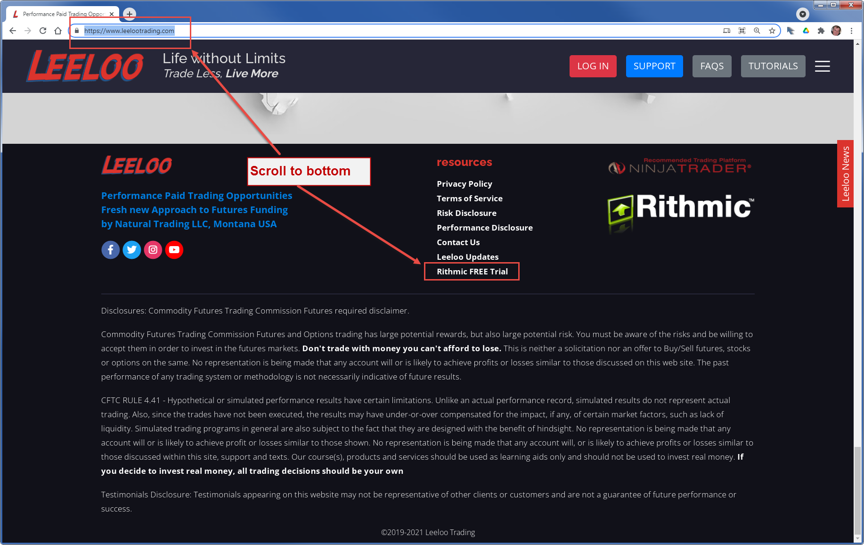Switch to the Performance Paid Trading tab
The image size is (864, 545).
(x=63, y=14)
